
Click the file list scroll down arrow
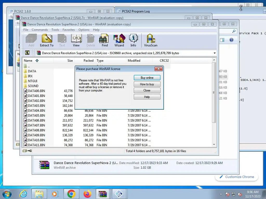click(x=214, y=145)
